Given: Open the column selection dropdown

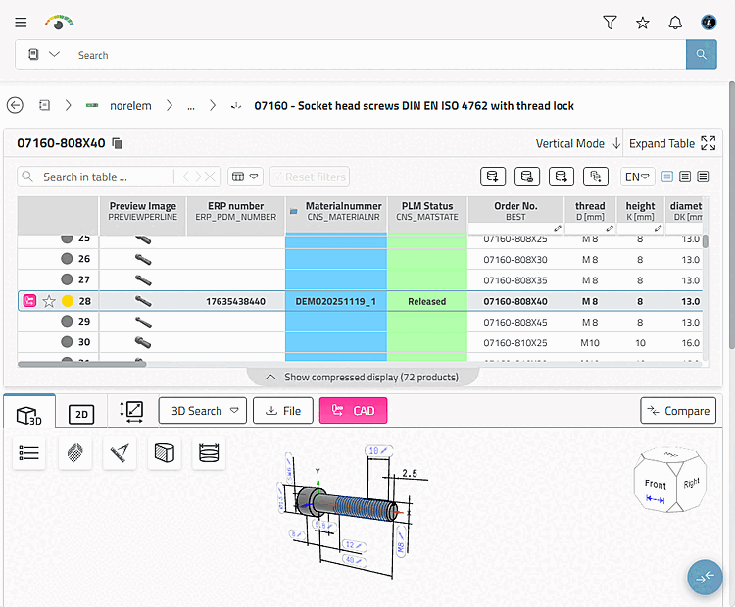Looking at the screenshot, I should [245, 177].
